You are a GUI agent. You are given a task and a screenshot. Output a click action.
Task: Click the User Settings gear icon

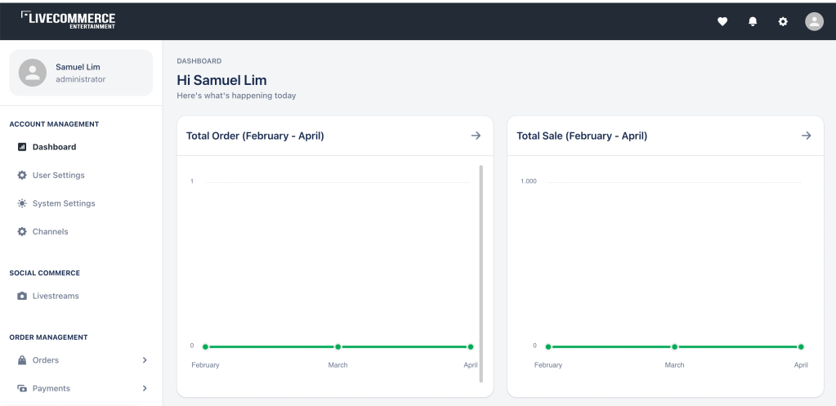point(22,176)
